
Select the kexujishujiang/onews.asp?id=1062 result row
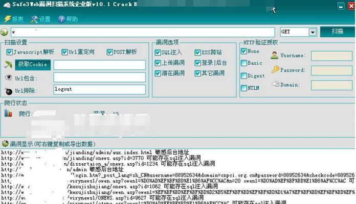click(109, 186)
